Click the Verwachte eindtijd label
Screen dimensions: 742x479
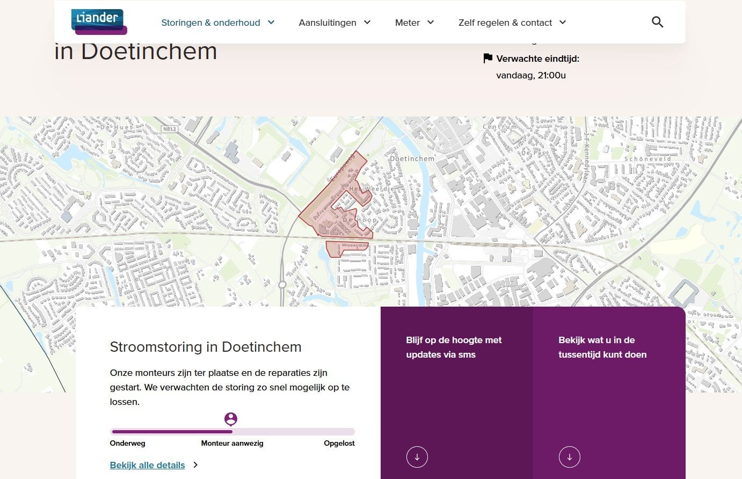tap(537, 59)
